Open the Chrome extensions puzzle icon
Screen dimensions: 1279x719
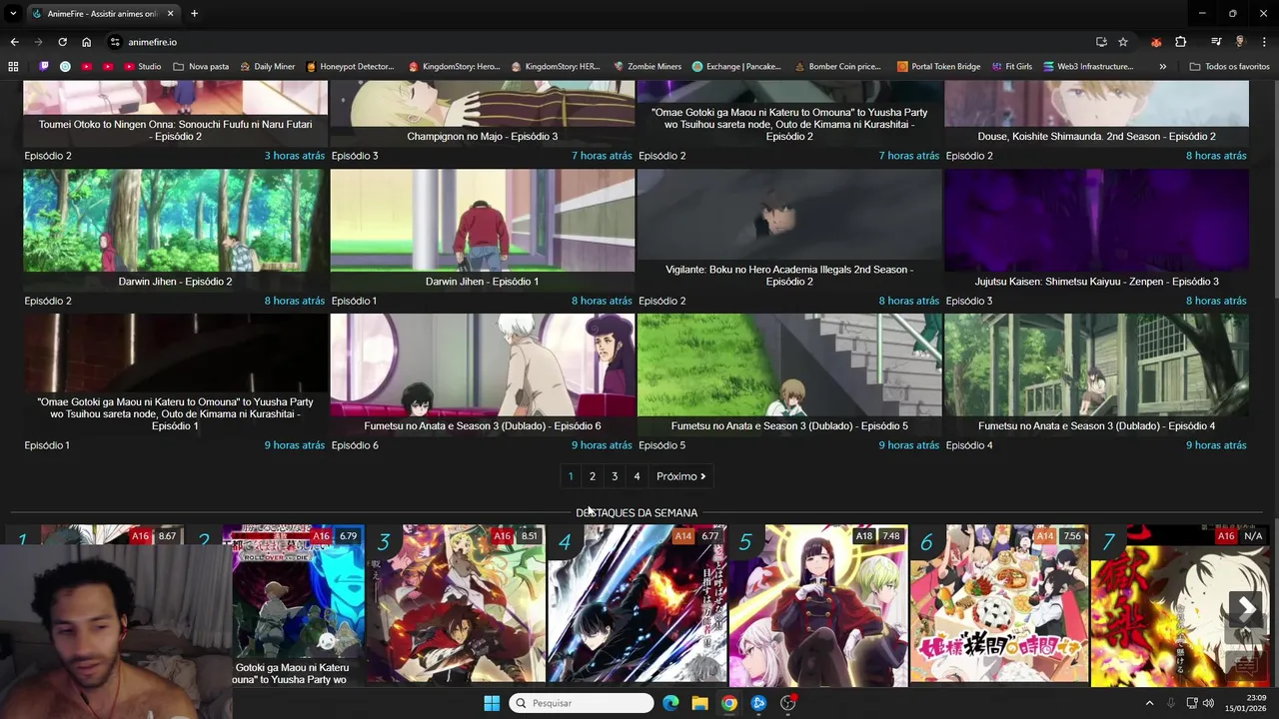pyautogui.click(x=1181, y=42)
